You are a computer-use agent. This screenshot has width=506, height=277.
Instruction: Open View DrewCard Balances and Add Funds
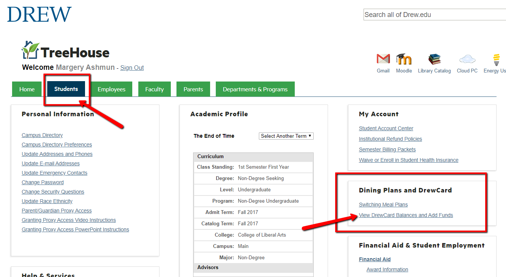[406, 215]
